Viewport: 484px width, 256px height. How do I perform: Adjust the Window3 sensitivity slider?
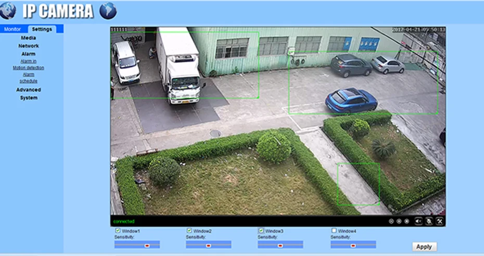(281, 245)
